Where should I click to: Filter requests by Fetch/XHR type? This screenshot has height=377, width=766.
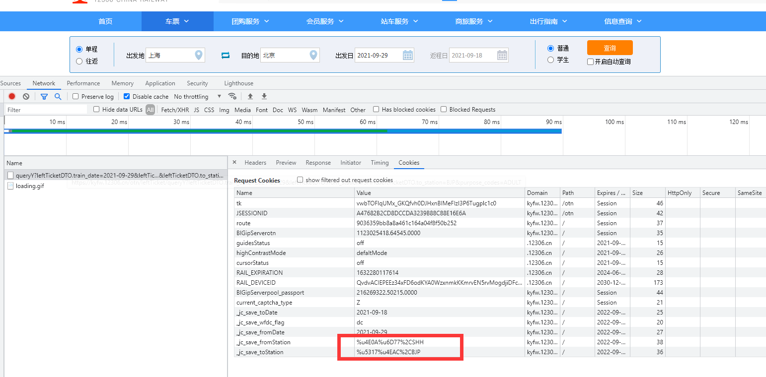[175, 110]
